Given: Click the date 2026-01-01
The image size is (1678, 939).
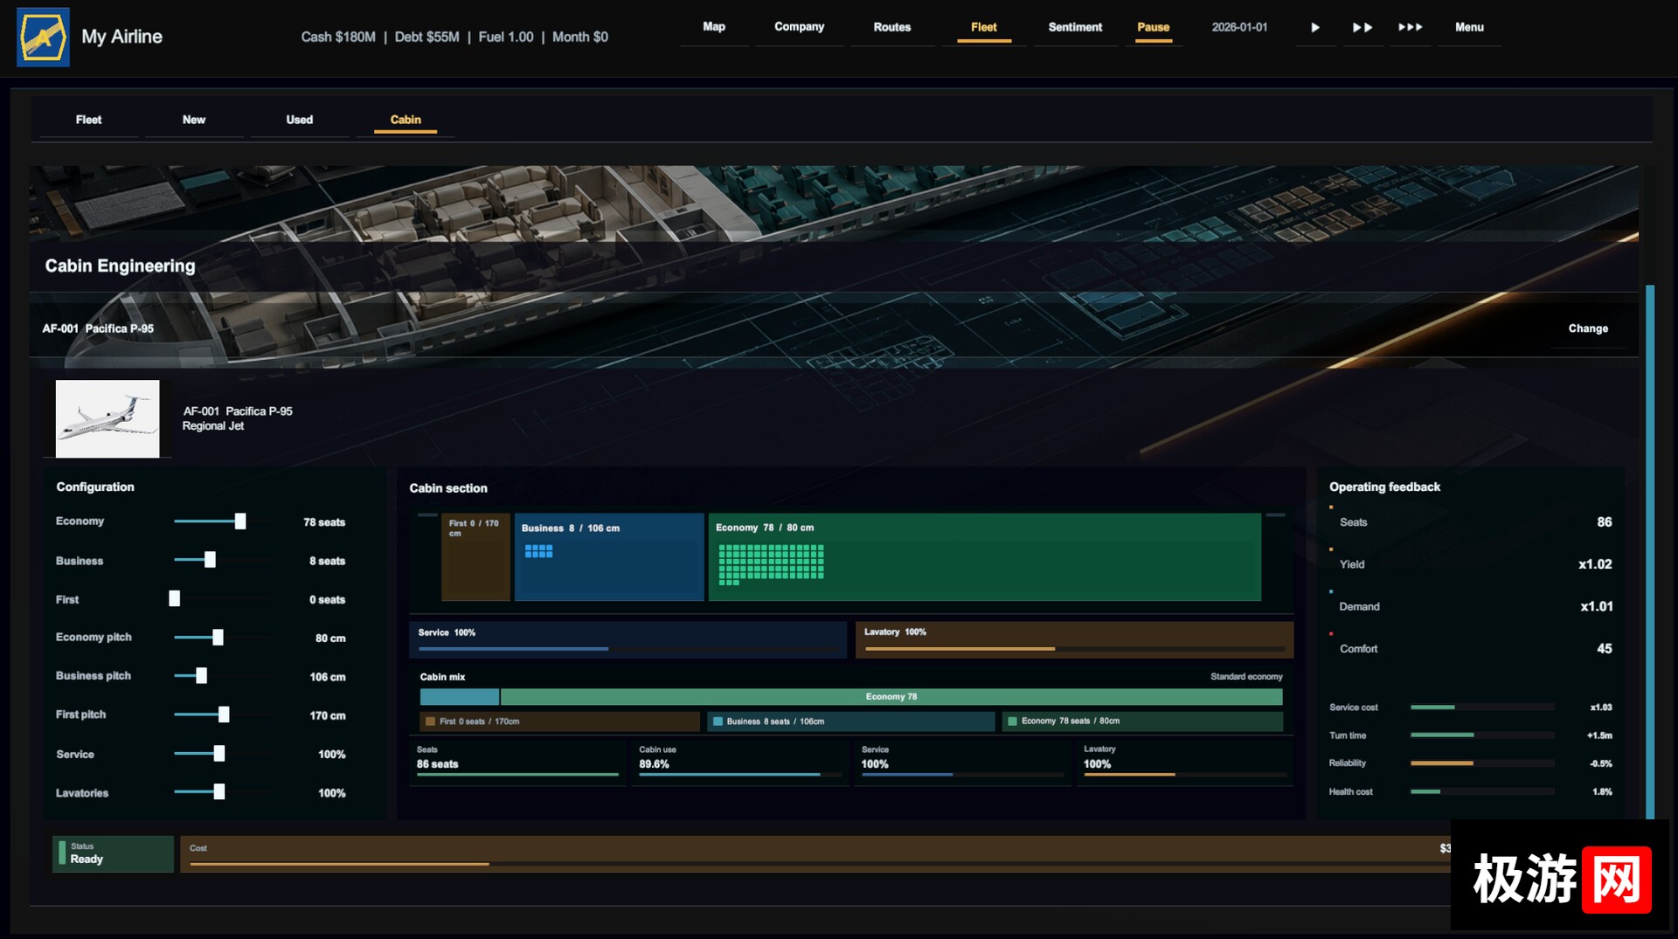Looking at the screenshot, I should click(x=1239, y=28).
